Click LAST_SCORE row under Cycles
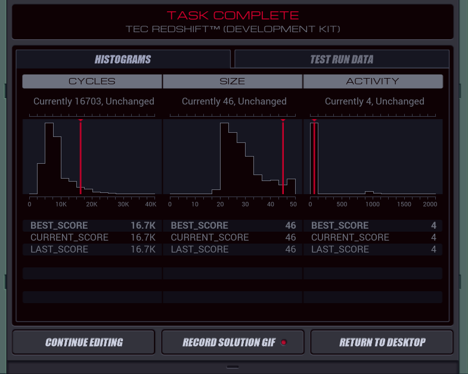Viewport: 468px width, 374px height. (92, 250)
